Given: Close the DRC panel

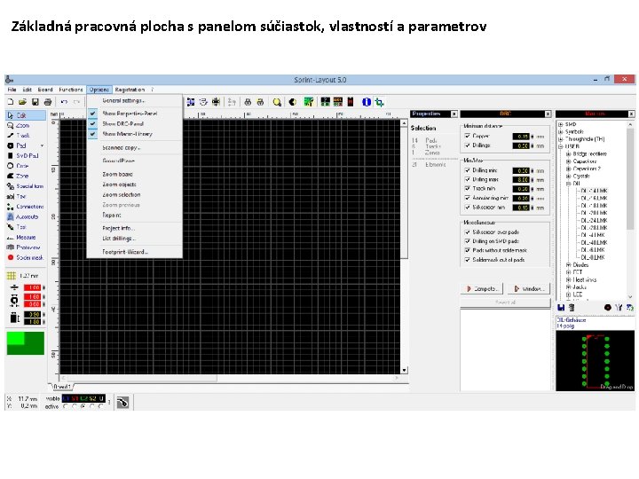Looking at the screenshot, I should [548, 114].
